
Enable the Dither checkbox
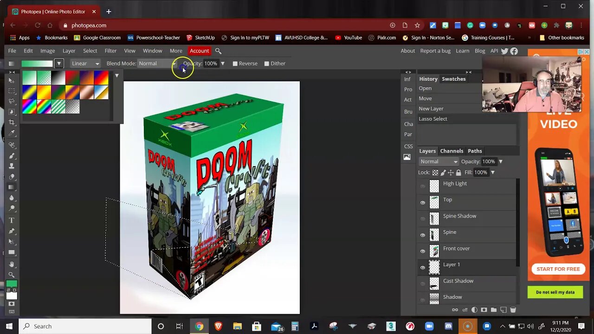click(x=267, y=64)
